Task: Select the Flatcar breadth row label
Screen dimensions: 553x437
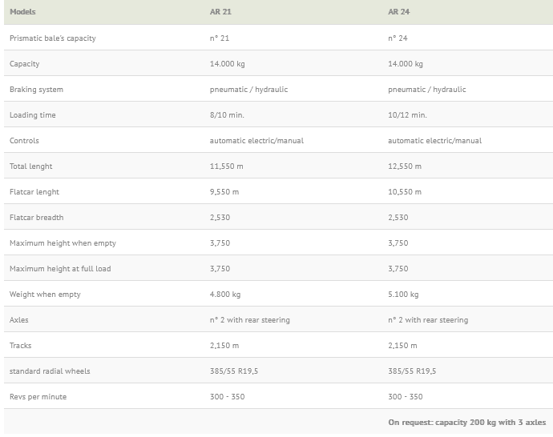Action: [36, 218]
